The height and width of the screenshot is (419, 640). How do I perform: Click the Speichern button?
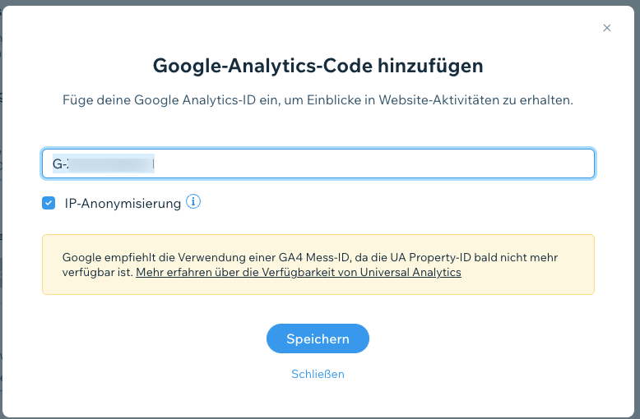pyautogui.click(x=318, y=338)
